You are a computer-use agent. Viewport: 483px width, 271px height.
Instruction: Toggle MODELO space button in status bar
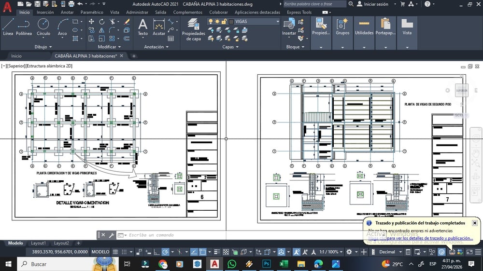(100, 252)
